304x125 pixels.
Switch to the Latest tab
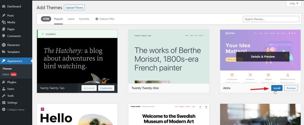[71, 19]
